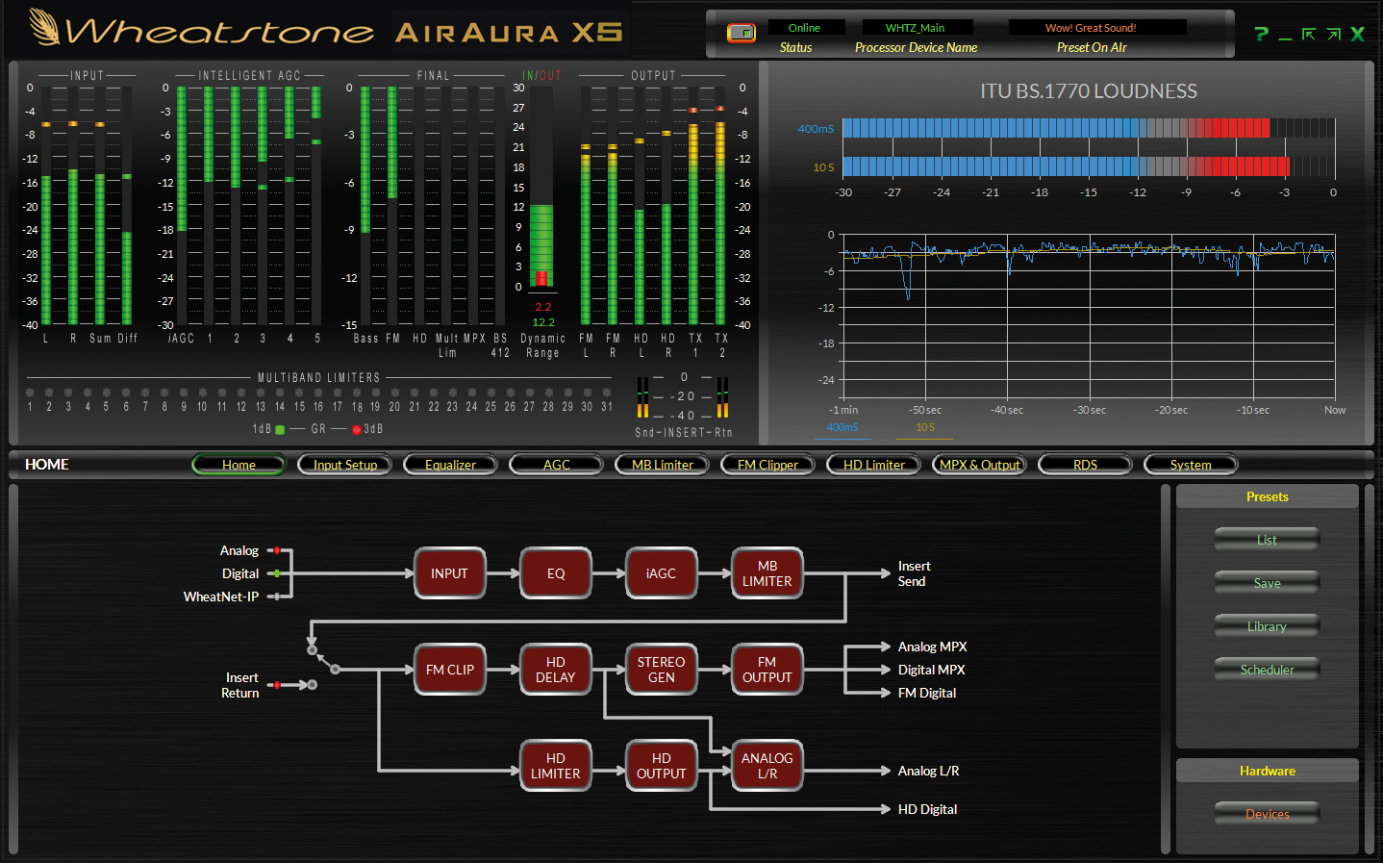The height and width of the screenshot is (863, 1383).
Task: Open the HD DELAY processing block
Action: pyautogui.click(x=556, y=670)
